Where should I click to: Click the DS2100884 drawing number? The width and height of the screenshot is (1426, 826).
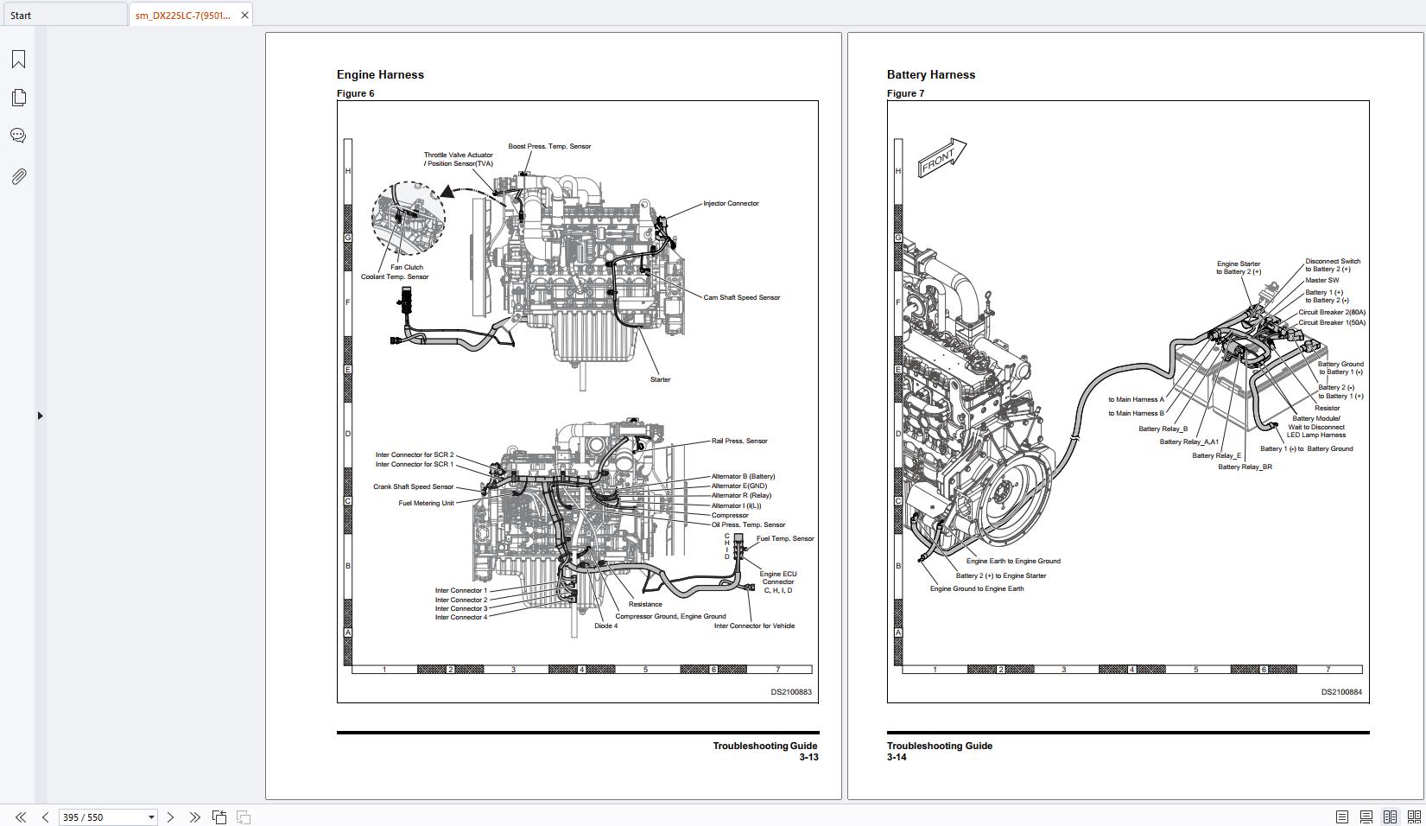click(1341, 692)
